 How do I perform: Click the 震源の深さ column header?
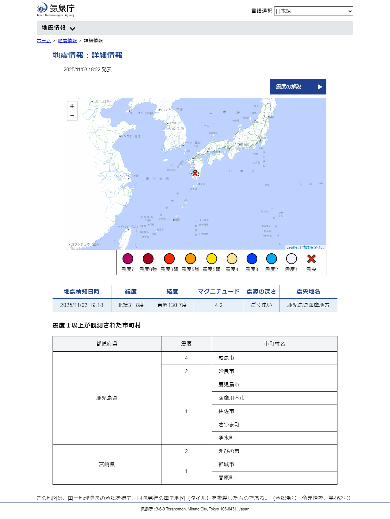click(261, 292)
